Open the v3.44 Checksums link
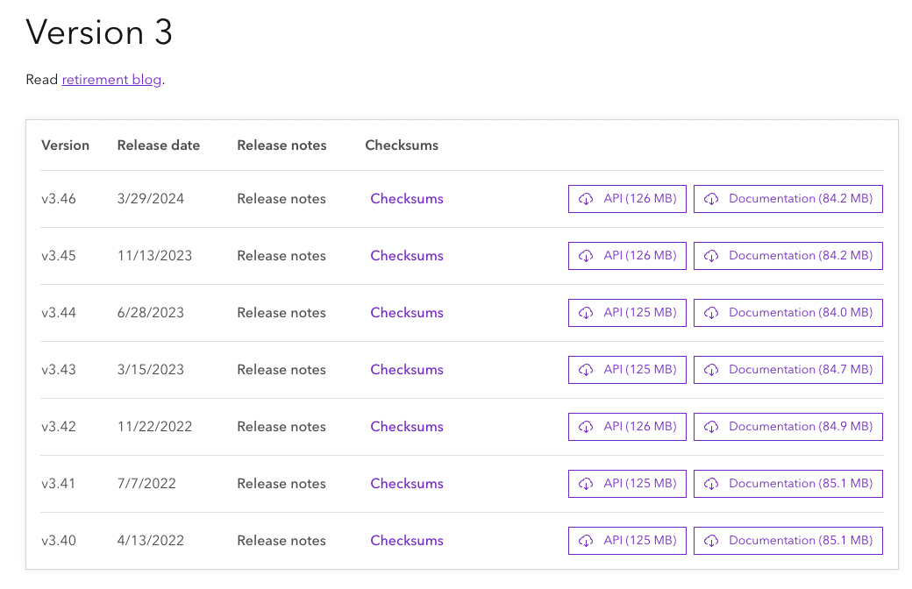Image resolution: width=912 pixels, height=589 pixels. tap(407, 313)
